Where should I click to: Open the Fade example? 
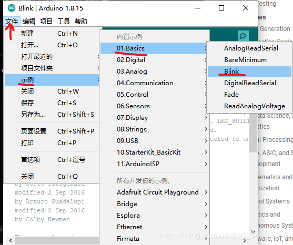click(x=249, y=95)
